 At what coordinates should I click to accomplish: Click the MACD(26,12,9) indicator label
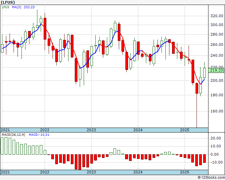click(x=13, y=135)
